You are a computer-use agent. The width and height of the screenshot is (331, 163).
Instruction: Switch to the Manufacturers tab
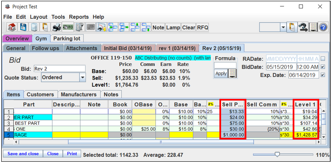(79, 95)
